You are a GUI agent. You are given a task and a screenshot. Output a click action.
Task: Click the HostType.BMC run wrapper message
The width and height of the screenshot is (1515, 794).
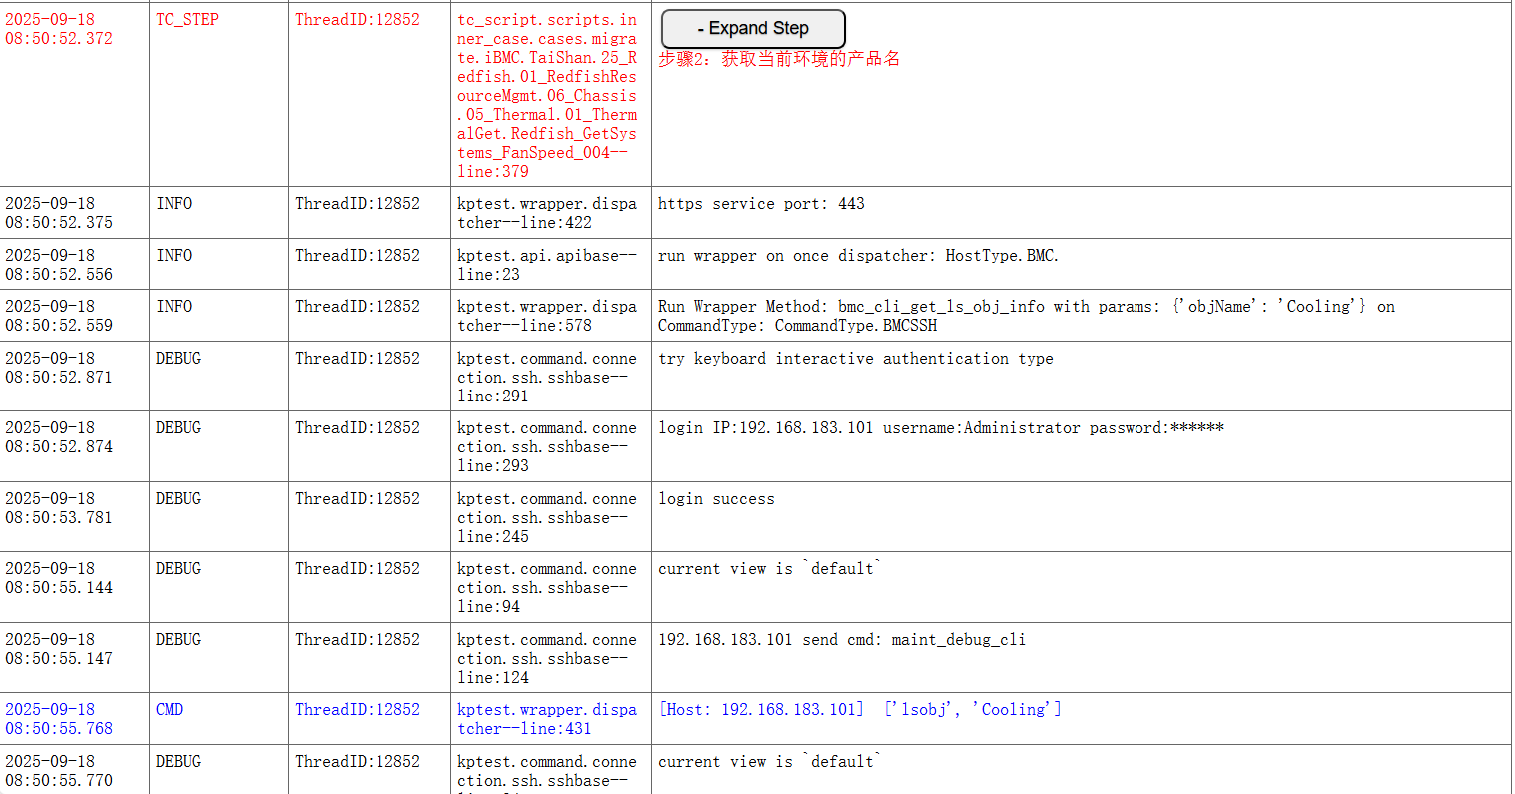coord(858,256)
